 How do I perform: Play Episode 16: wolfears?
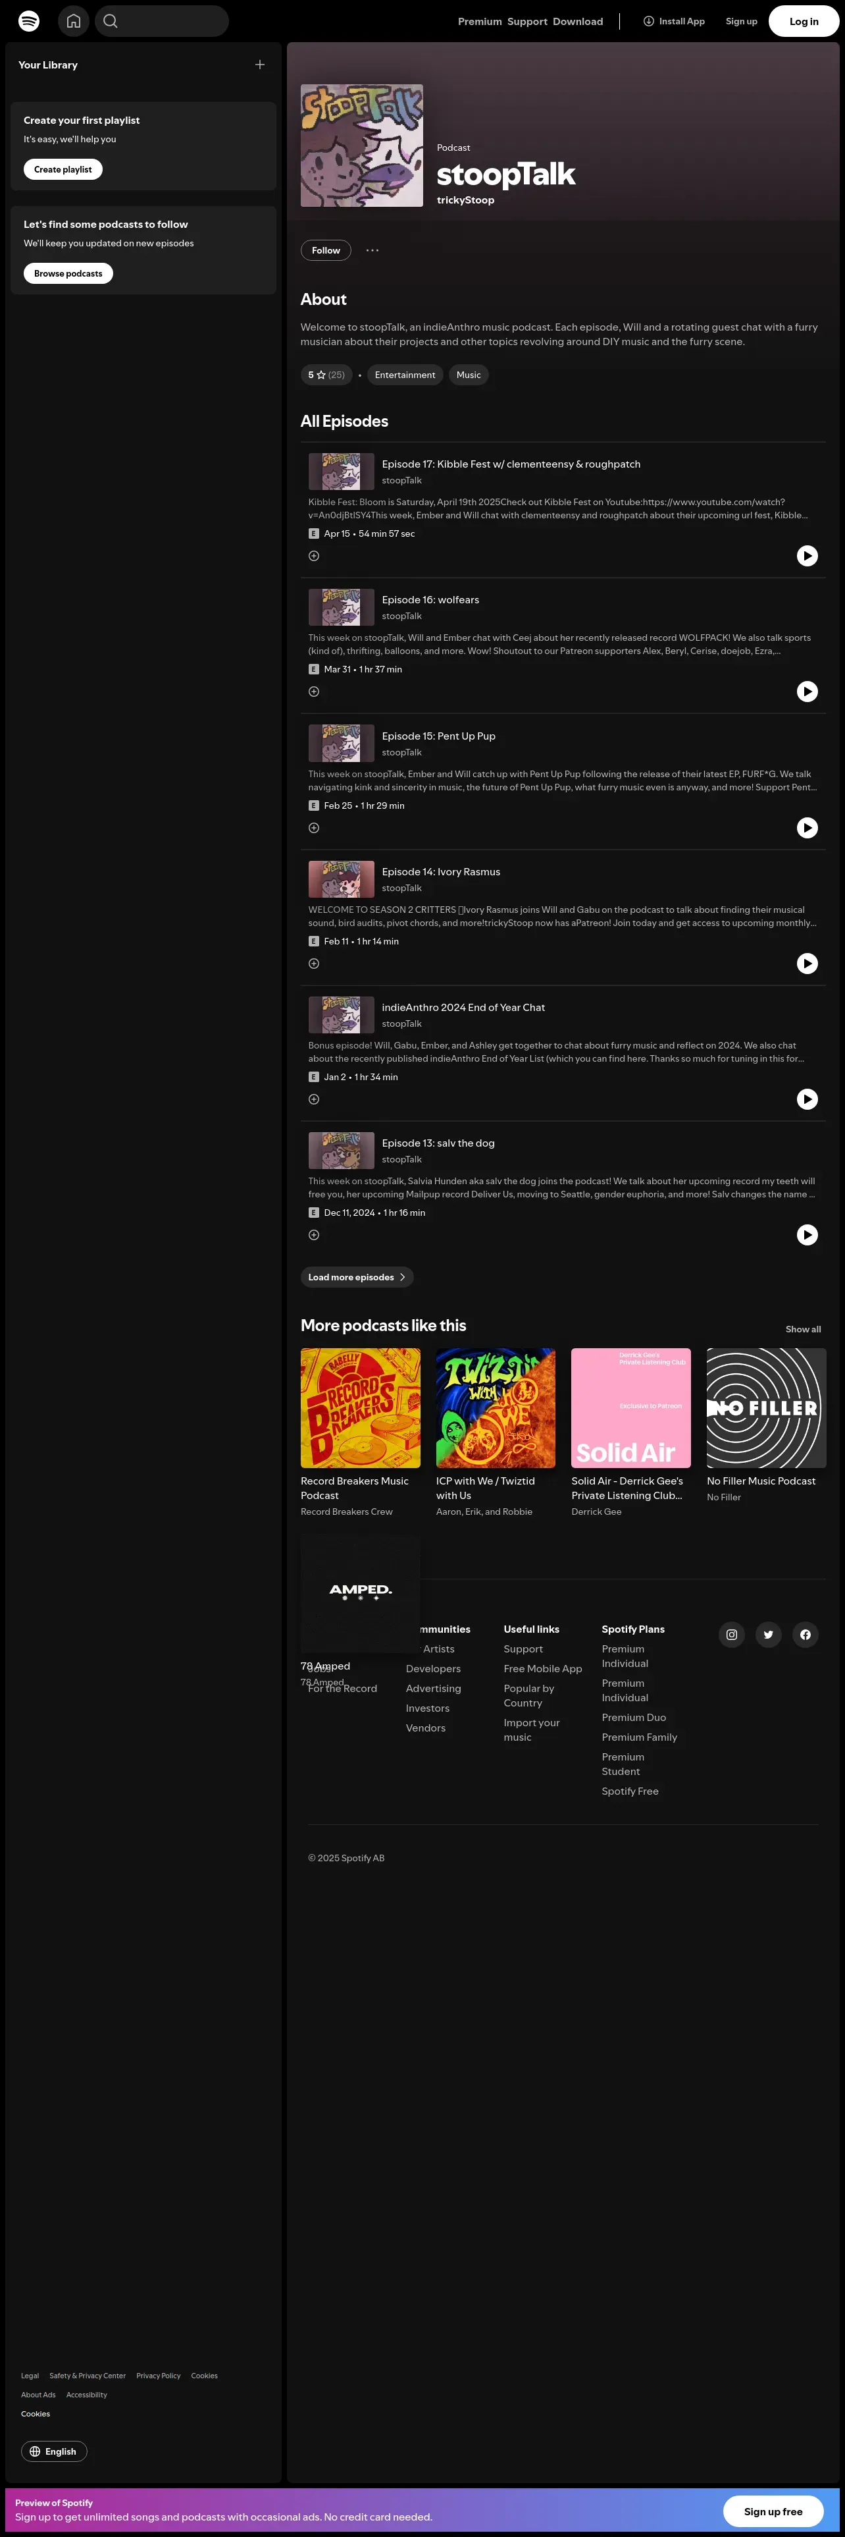pos(807,692)
